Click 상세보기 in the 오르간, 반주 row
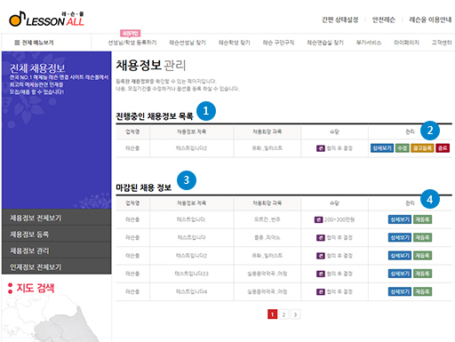 pos(400,219)
